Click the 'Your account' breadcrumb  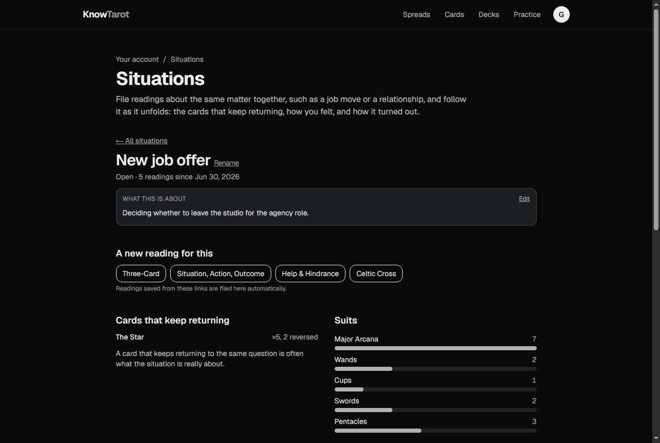coord(137,59)
